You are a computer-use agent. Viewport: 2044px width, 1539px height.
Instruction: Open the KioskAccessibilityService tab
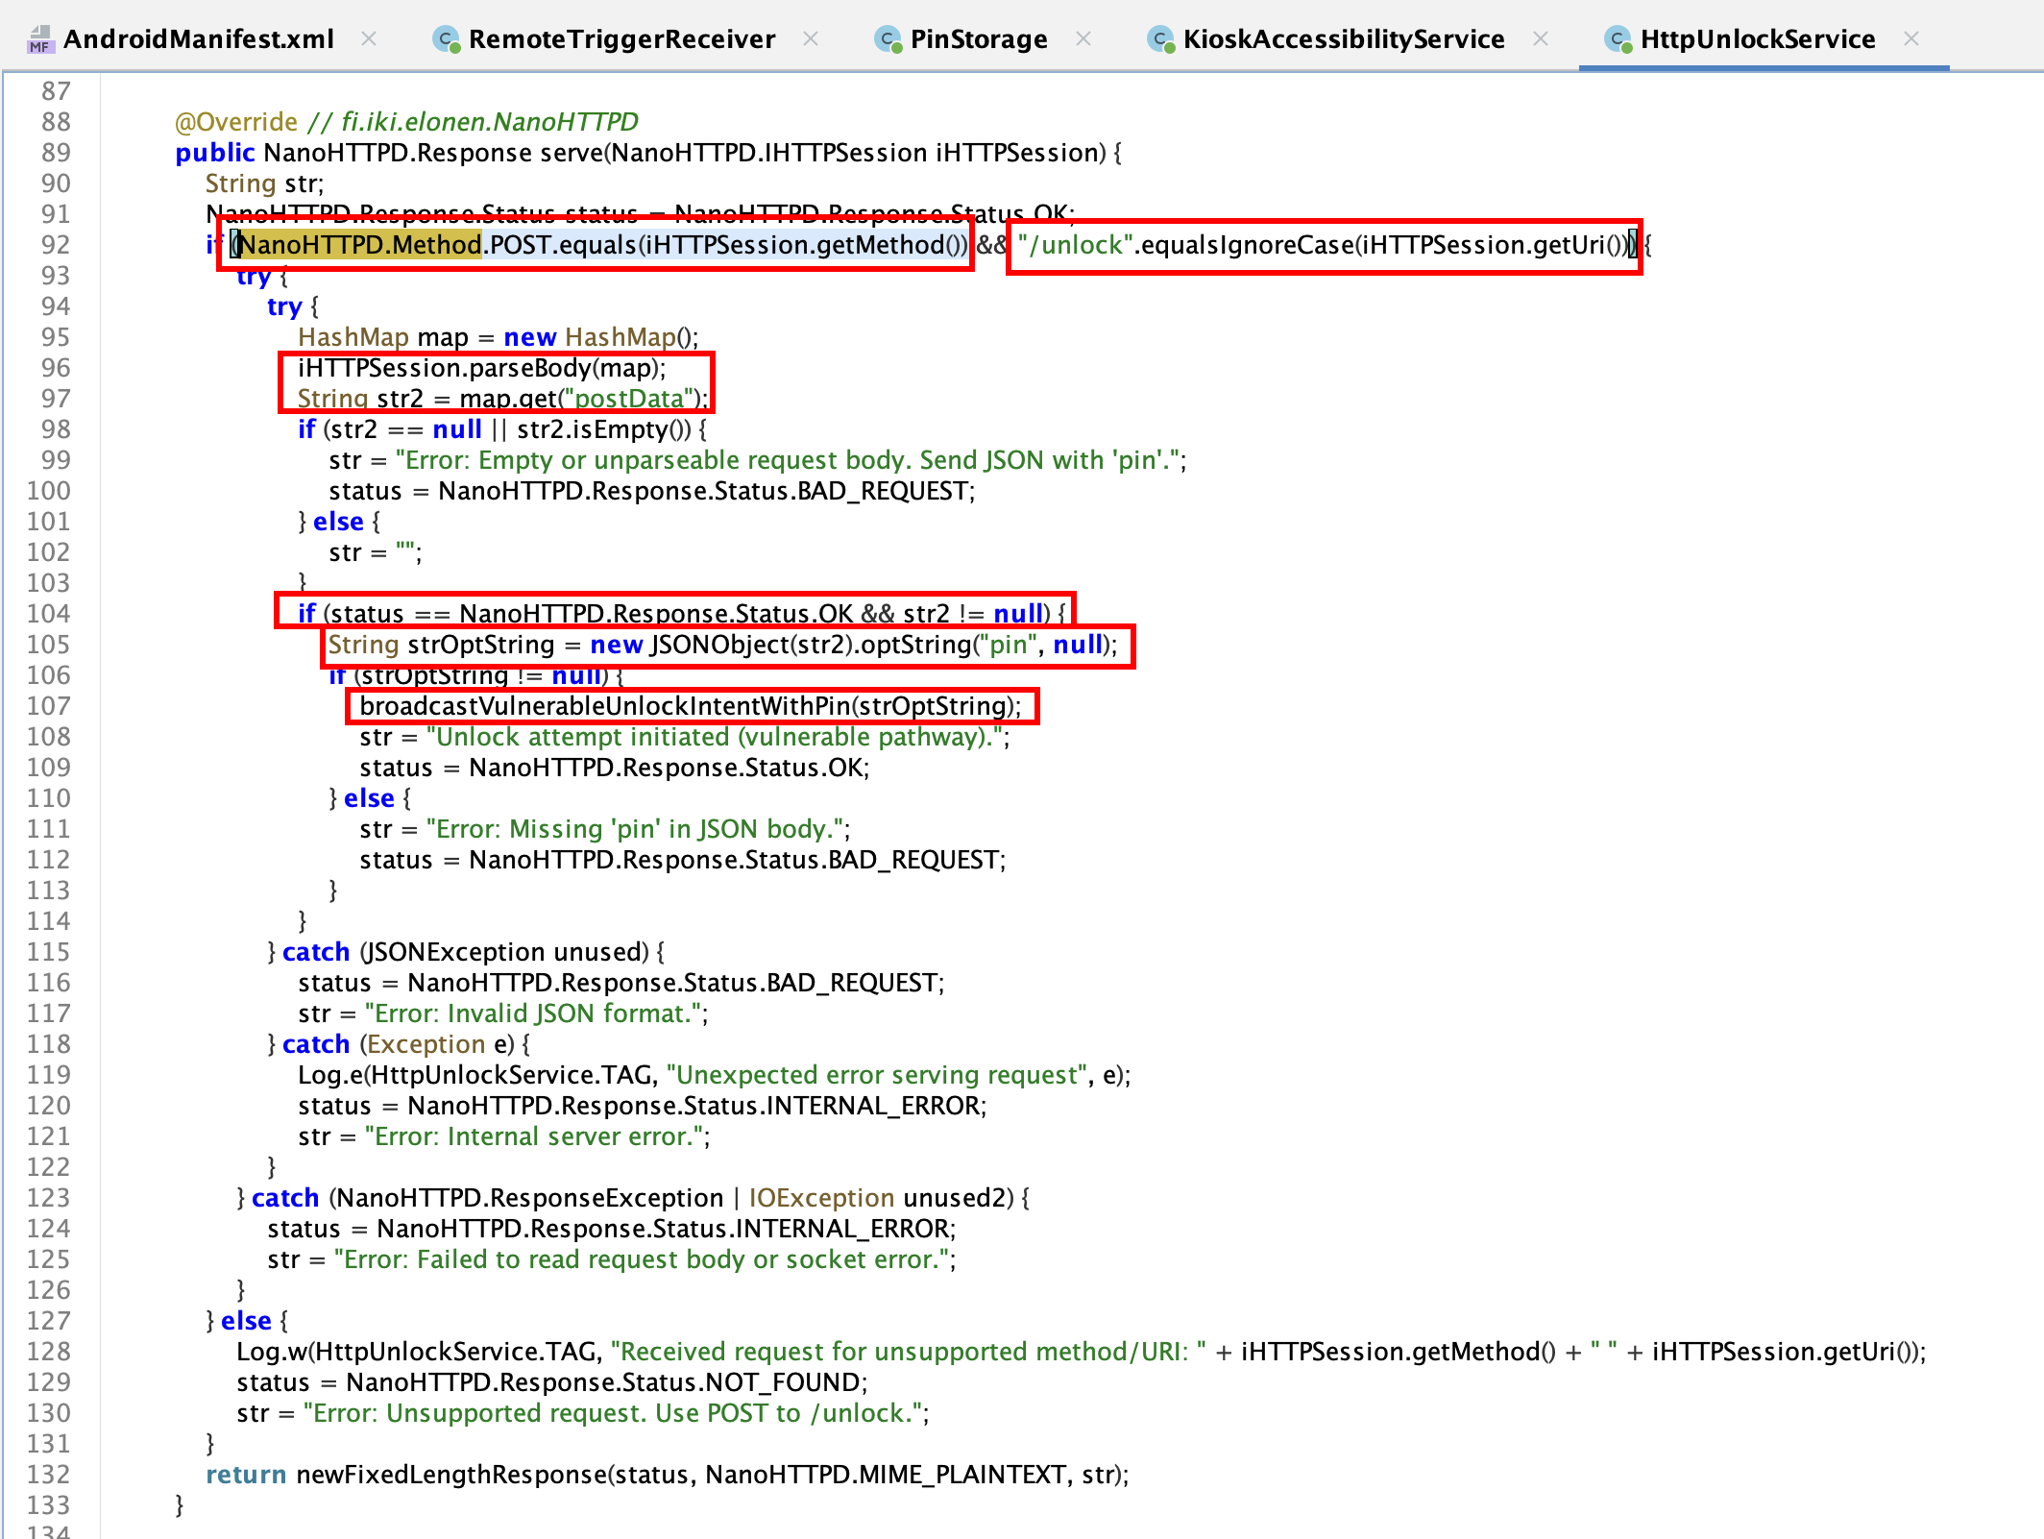click(x=1343, y=39)
